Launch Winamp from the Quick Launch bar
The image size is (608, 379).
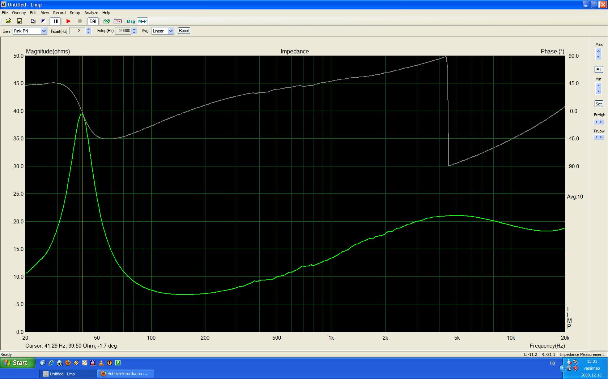pos(76,363)
